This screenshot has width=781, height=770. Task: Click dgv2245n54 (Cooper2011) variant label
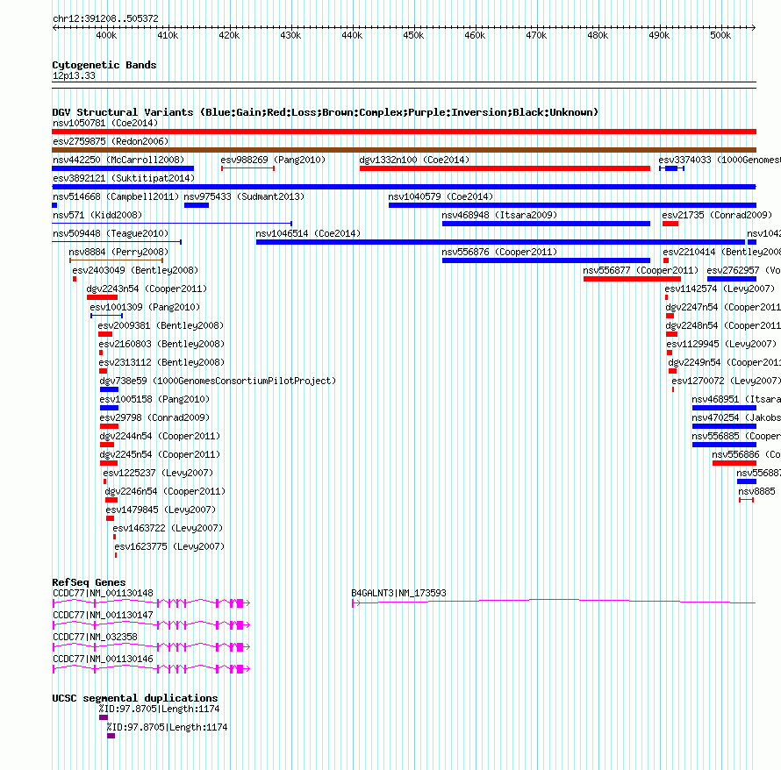click(160, 454)
